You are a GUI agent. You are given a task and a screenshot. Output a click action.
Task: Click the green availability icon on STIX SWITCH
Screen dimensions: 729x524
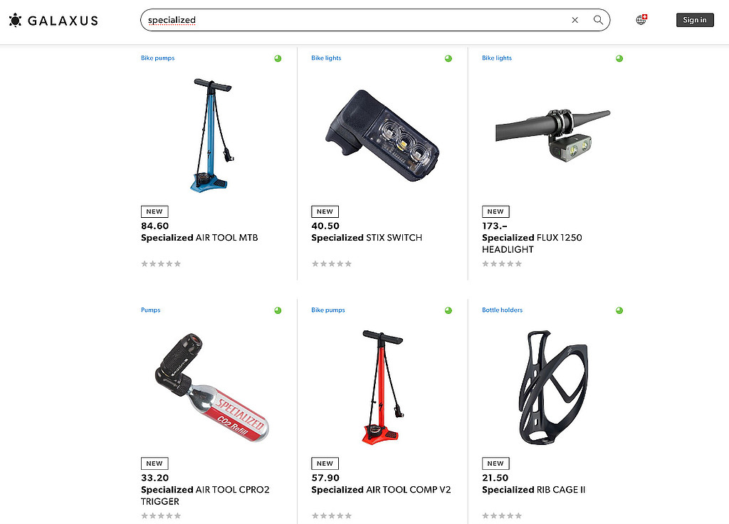(449, 58)
